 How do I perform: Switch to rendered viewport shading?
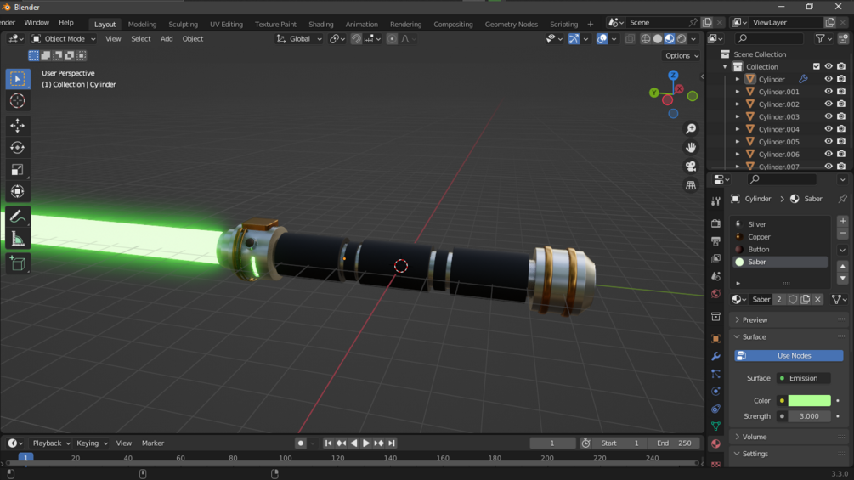pos(682,38)
